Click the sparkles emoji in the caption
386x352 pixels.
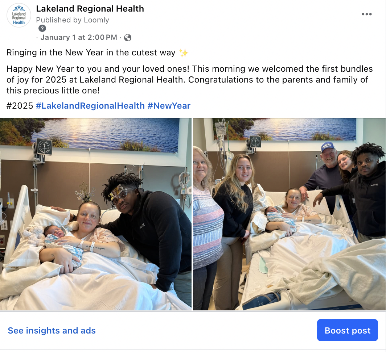pyautogui.click(x=184, y=53)
